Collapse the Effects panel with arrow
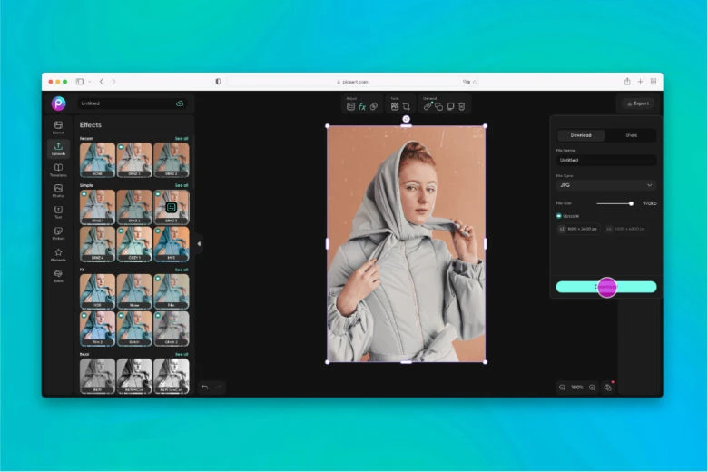 point(199,243)
